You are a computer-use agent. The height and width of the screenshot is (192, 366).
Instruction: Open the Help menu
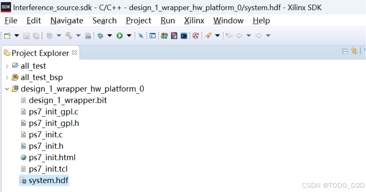(261, 20)
